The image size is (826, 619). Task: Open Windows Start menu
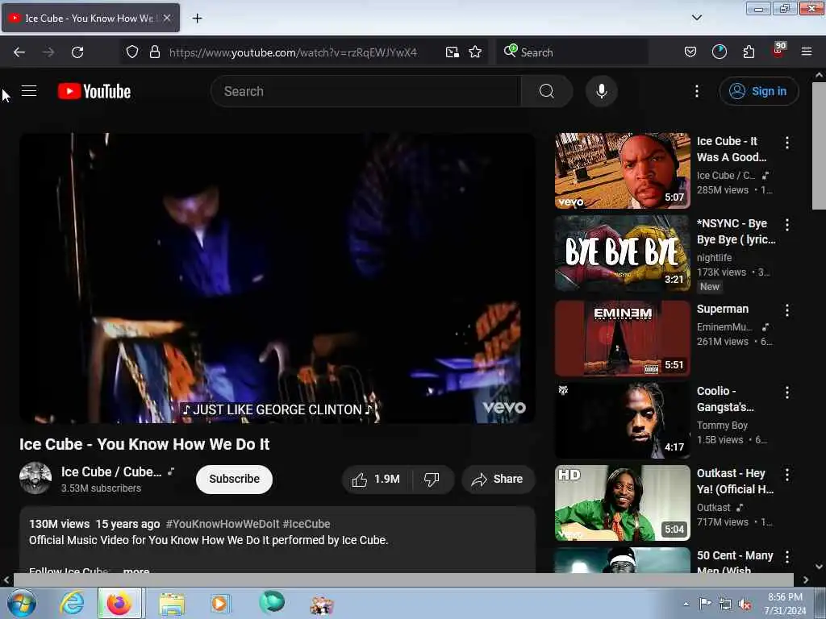click(x=21, y=603)
